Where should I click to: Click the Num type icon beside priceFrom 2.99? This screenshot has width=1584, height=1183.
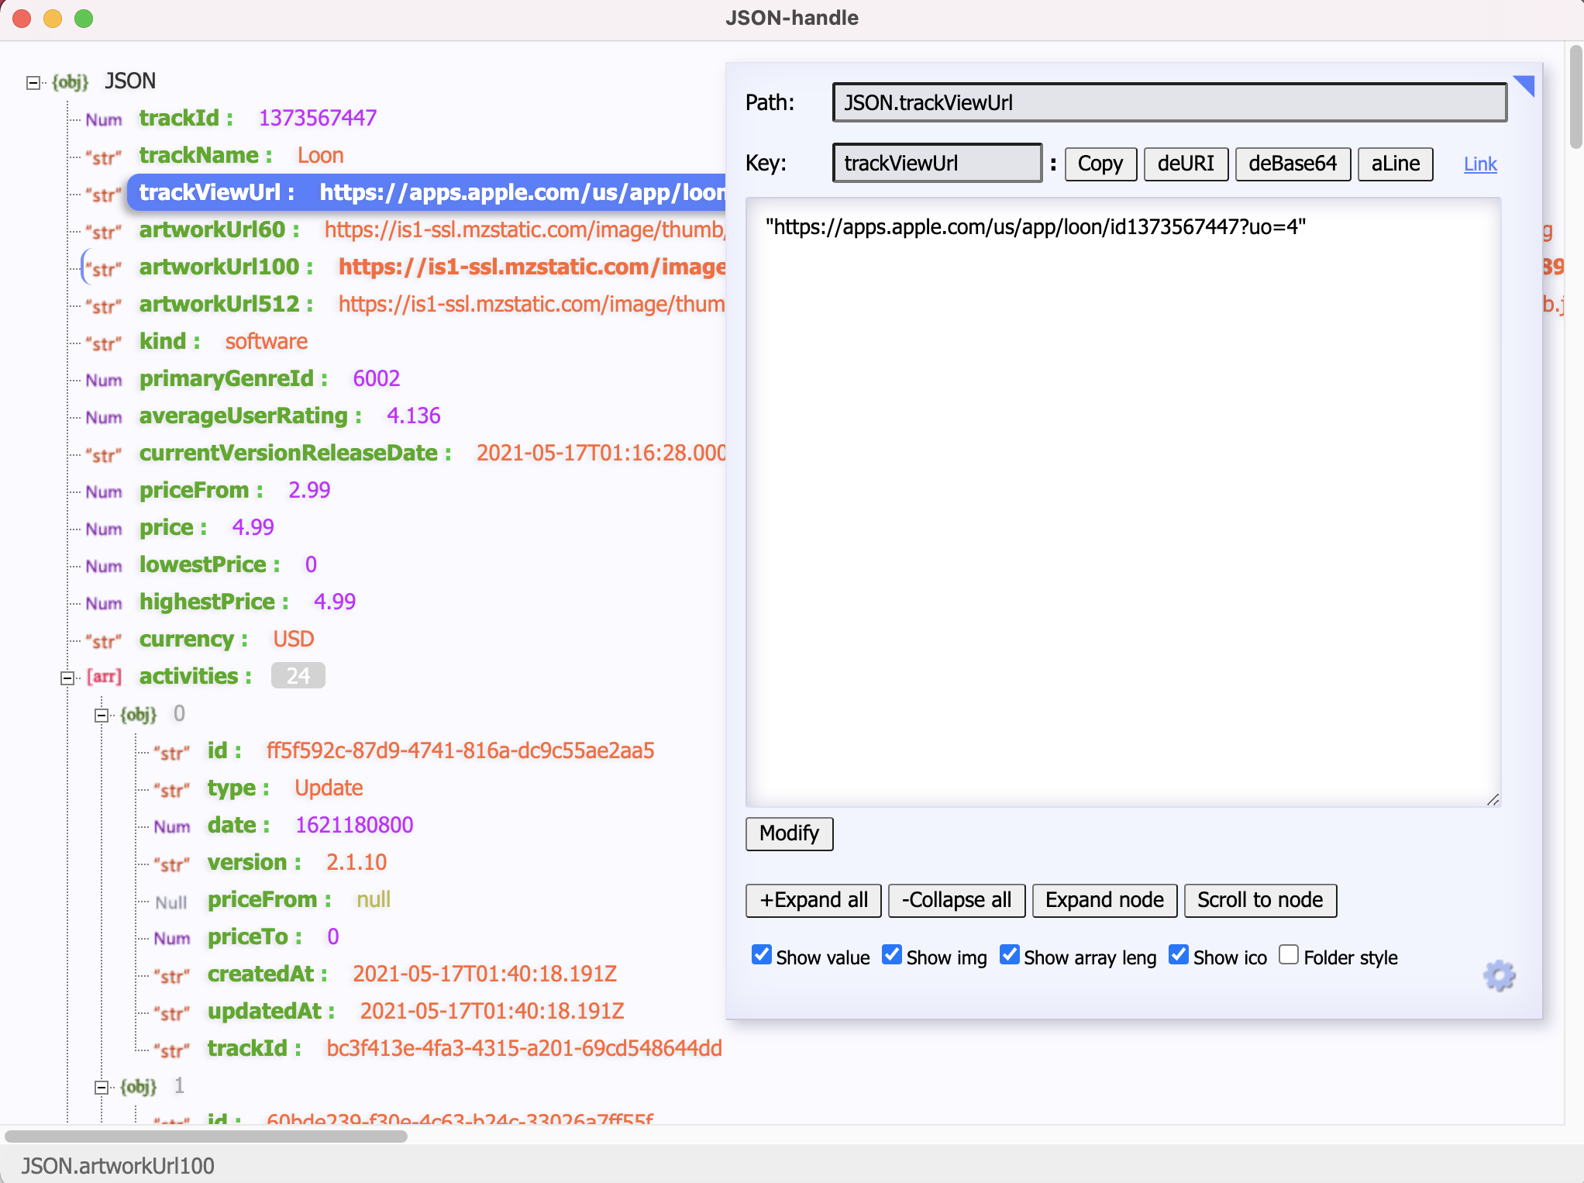pyautogui.click(x=104, y=491)
